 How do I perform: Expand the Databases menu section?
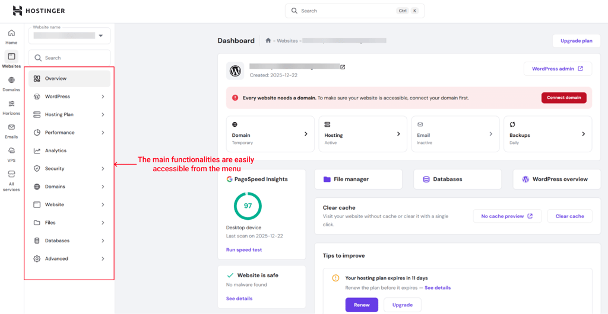[x=103, y=241]
